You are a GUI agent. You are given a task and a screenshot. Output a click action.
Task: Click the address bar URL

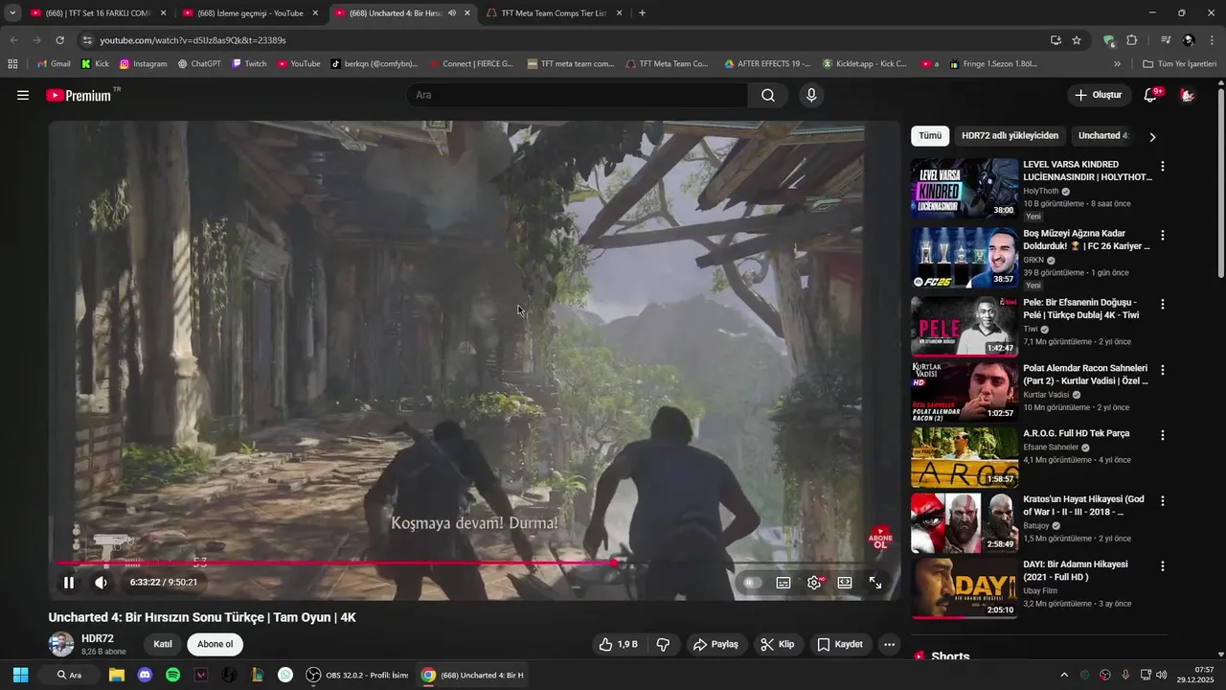(193, 40)
